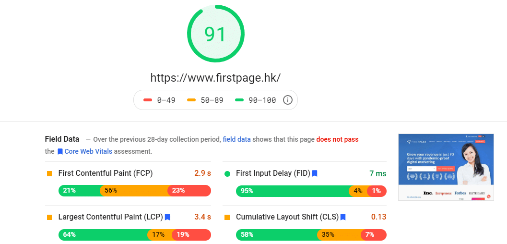Click the orange square beside Largest Contentful Paint
This screenshot has width=507, height=244.
click(49, 217)
